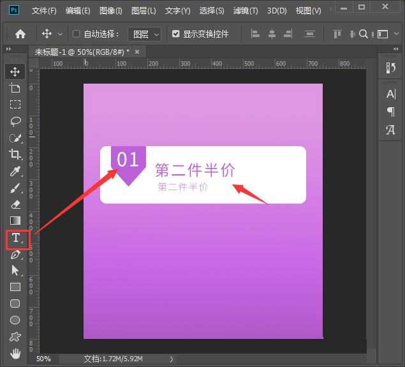Select the Hand tool

point(15,354)
